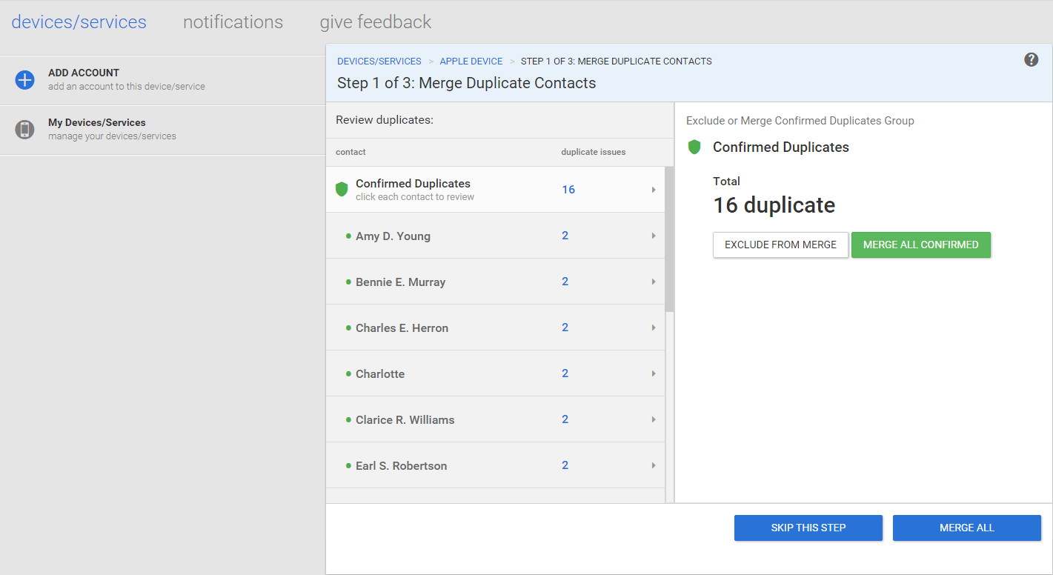Click the 'contact' column header
Image resolution: width=1053 pixels, height=575 pixels.
pyautogui.click(x=351, y=152)
